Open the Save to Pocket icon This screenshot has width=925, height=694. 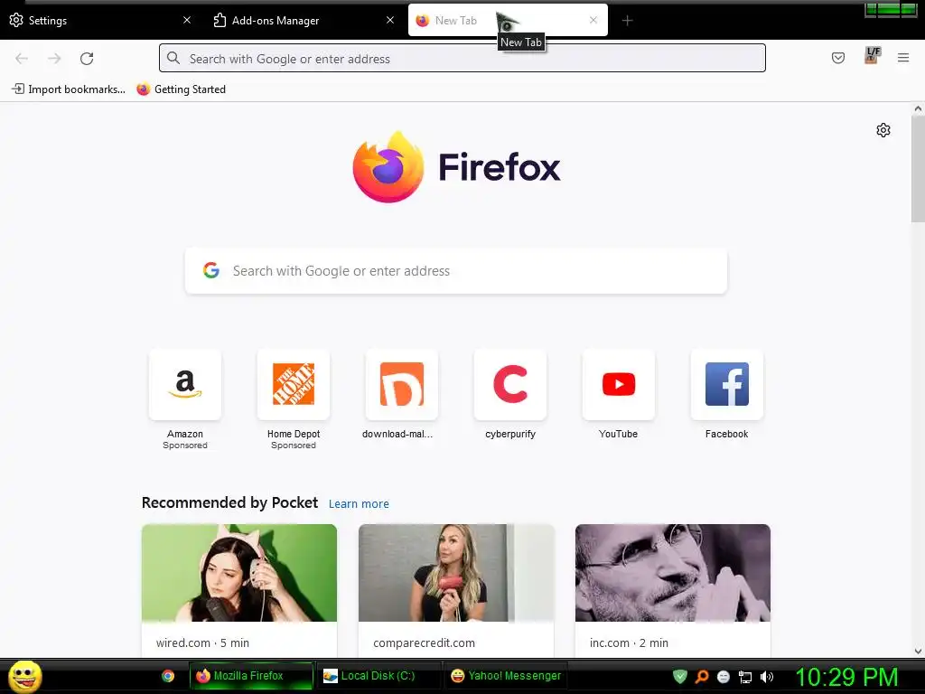(x=838, y=58)
